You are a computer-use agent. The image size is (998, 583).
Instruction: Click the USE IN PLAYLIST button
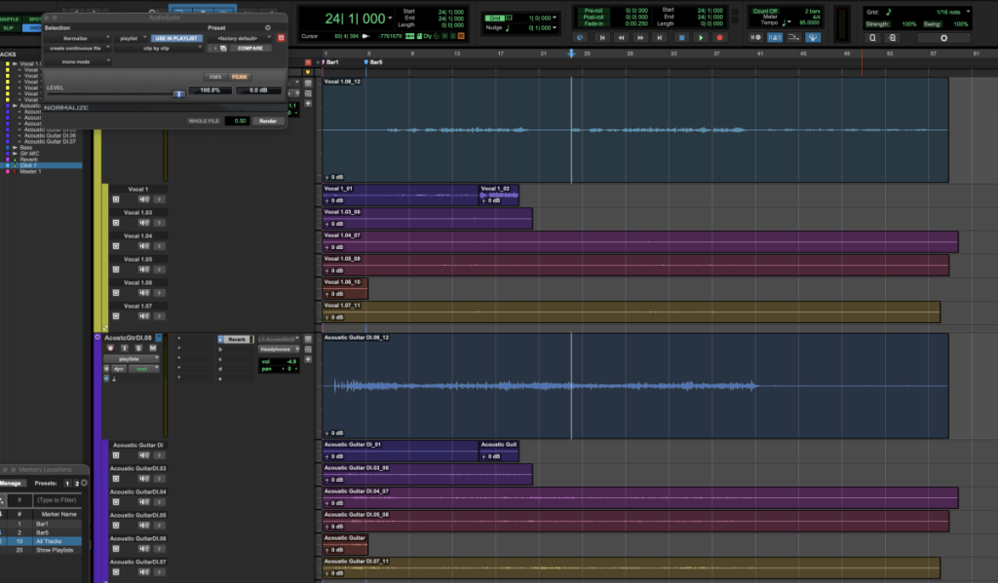tap(175, 37)
